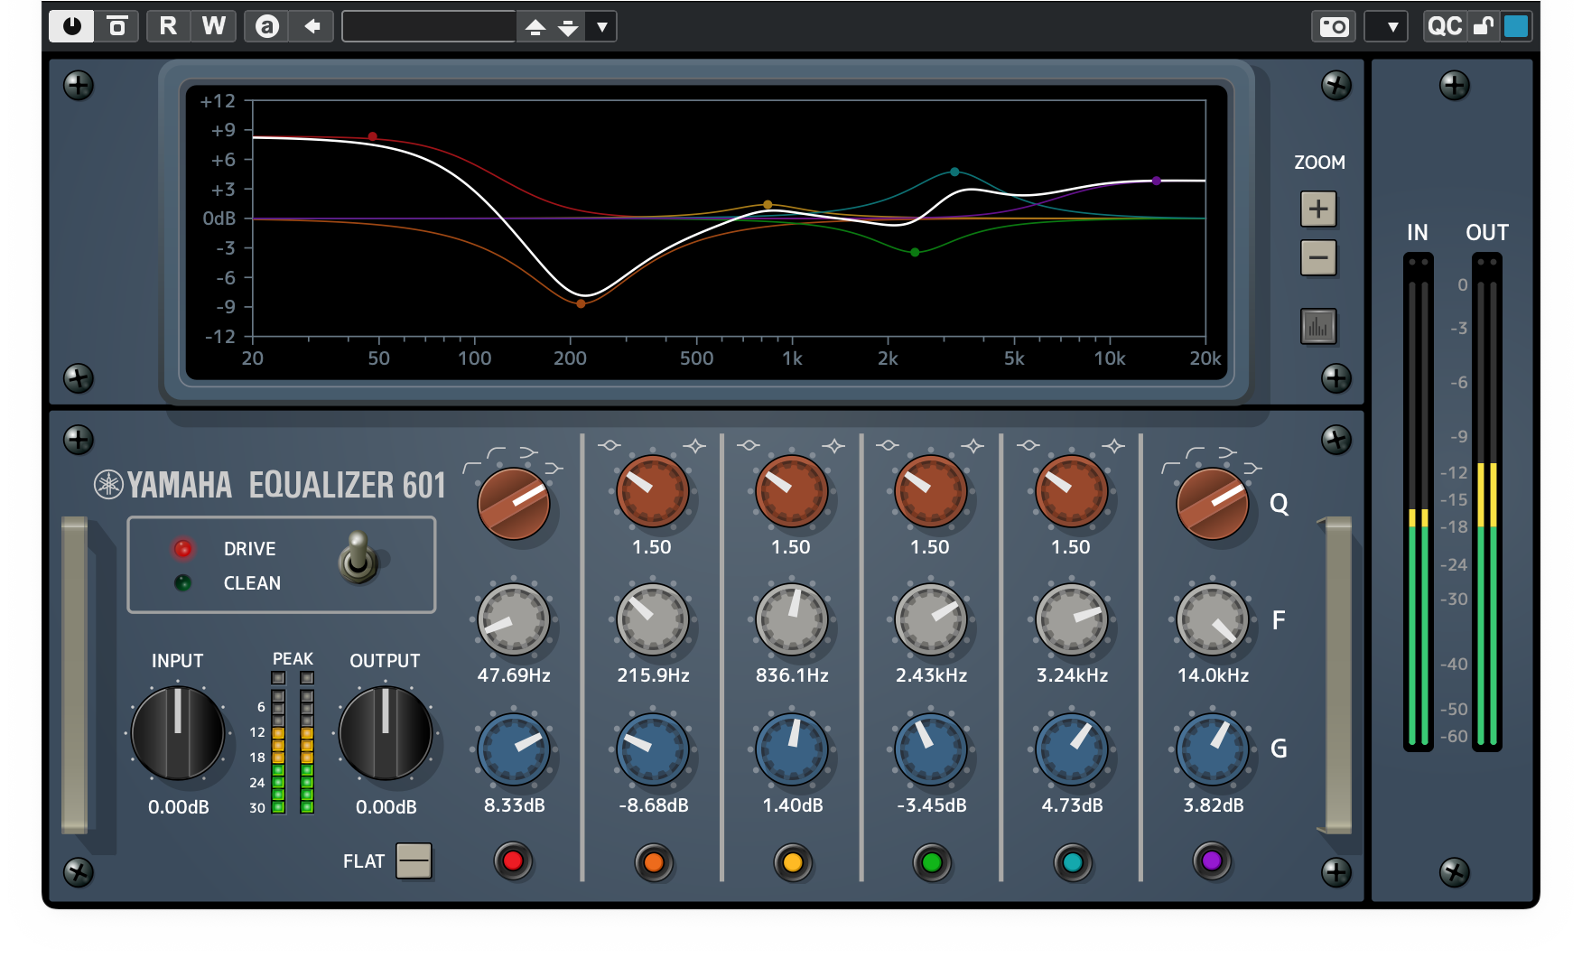Enable Write automation (W) button

point(214,26)
